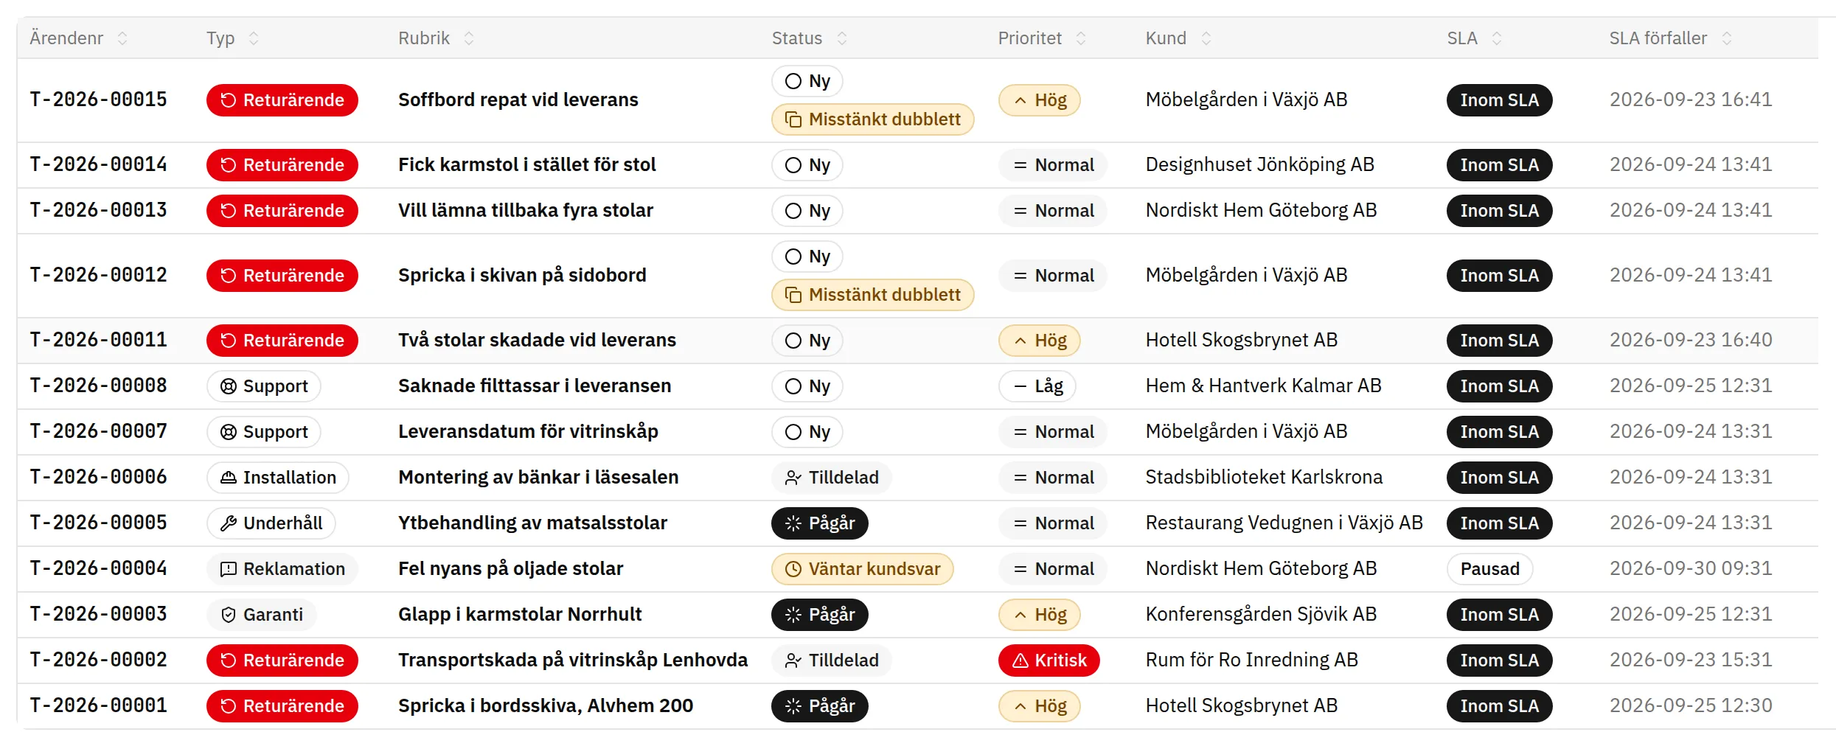Click customer Stadsbiblioteket Karlskrona
The width and height of the screenshot is (1836, 746).
[x=1264, y=478]
